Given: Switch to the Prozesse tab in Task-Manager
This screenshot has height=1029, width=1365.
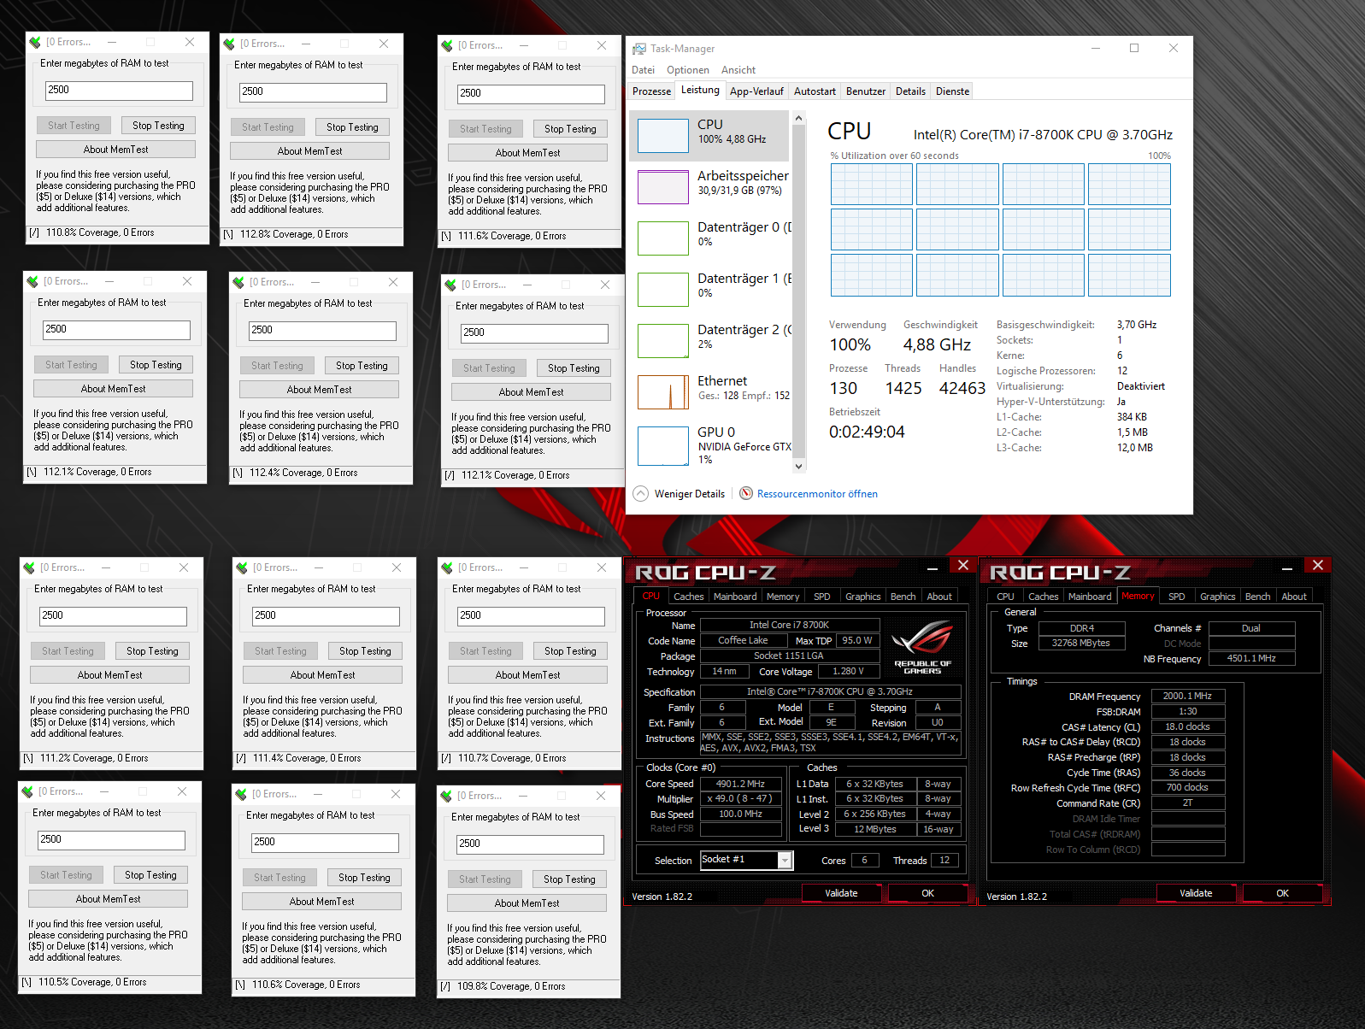Looking at the screenshot, I should click(x=651, y=91).
